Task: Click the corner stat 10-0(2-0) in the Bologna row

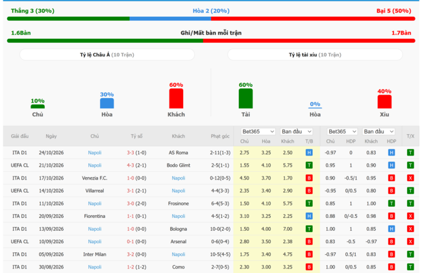Action: [220, 229]
